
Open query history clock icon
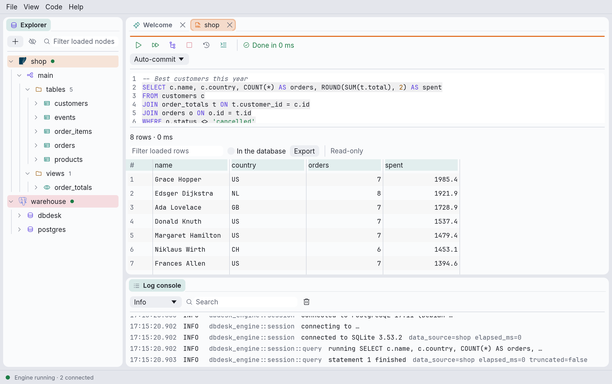click(x=206, y=45)
